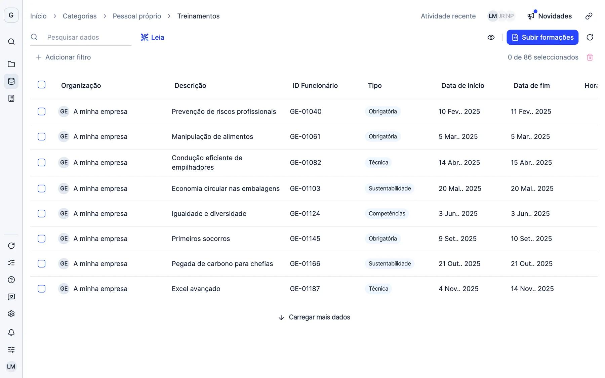Check the Prevenção de riscos profissionais row

[42, 112]
